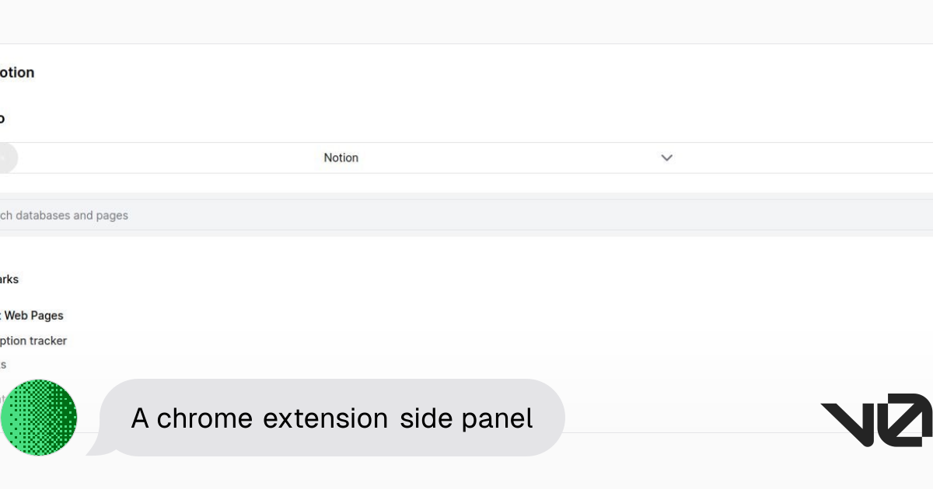Expand the Notion dropdown chevron arrow
This screenshot has width=933, height=489.
pyautogui.click(x=666, y=158)
